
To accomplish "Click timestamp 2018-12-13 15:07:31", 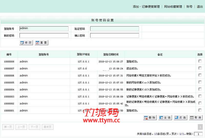I will tap(111, 76).
